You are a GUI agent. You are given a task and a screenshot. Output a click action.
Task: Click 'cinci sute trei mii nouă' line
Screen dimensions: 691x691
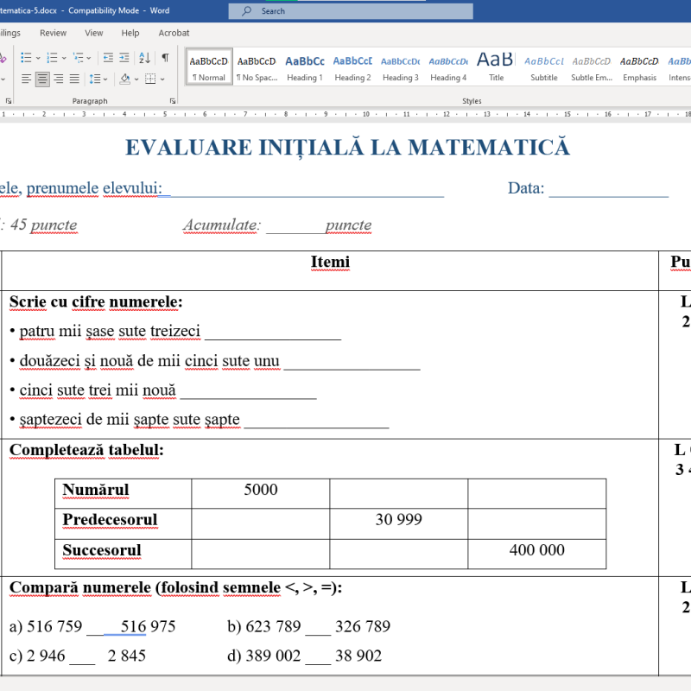click(x=98, y=390)
